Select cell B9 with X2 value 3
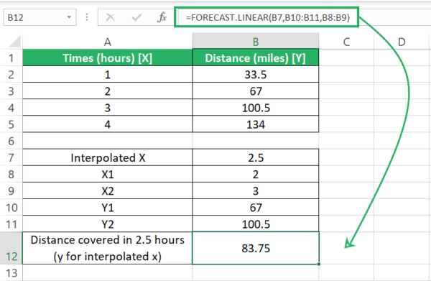 tap(256, 191)
